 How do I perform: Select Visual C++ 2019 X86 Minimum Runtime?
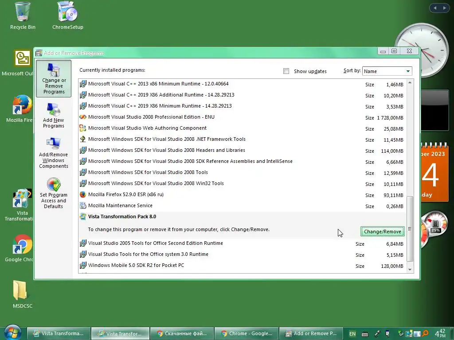coord(243,106)
